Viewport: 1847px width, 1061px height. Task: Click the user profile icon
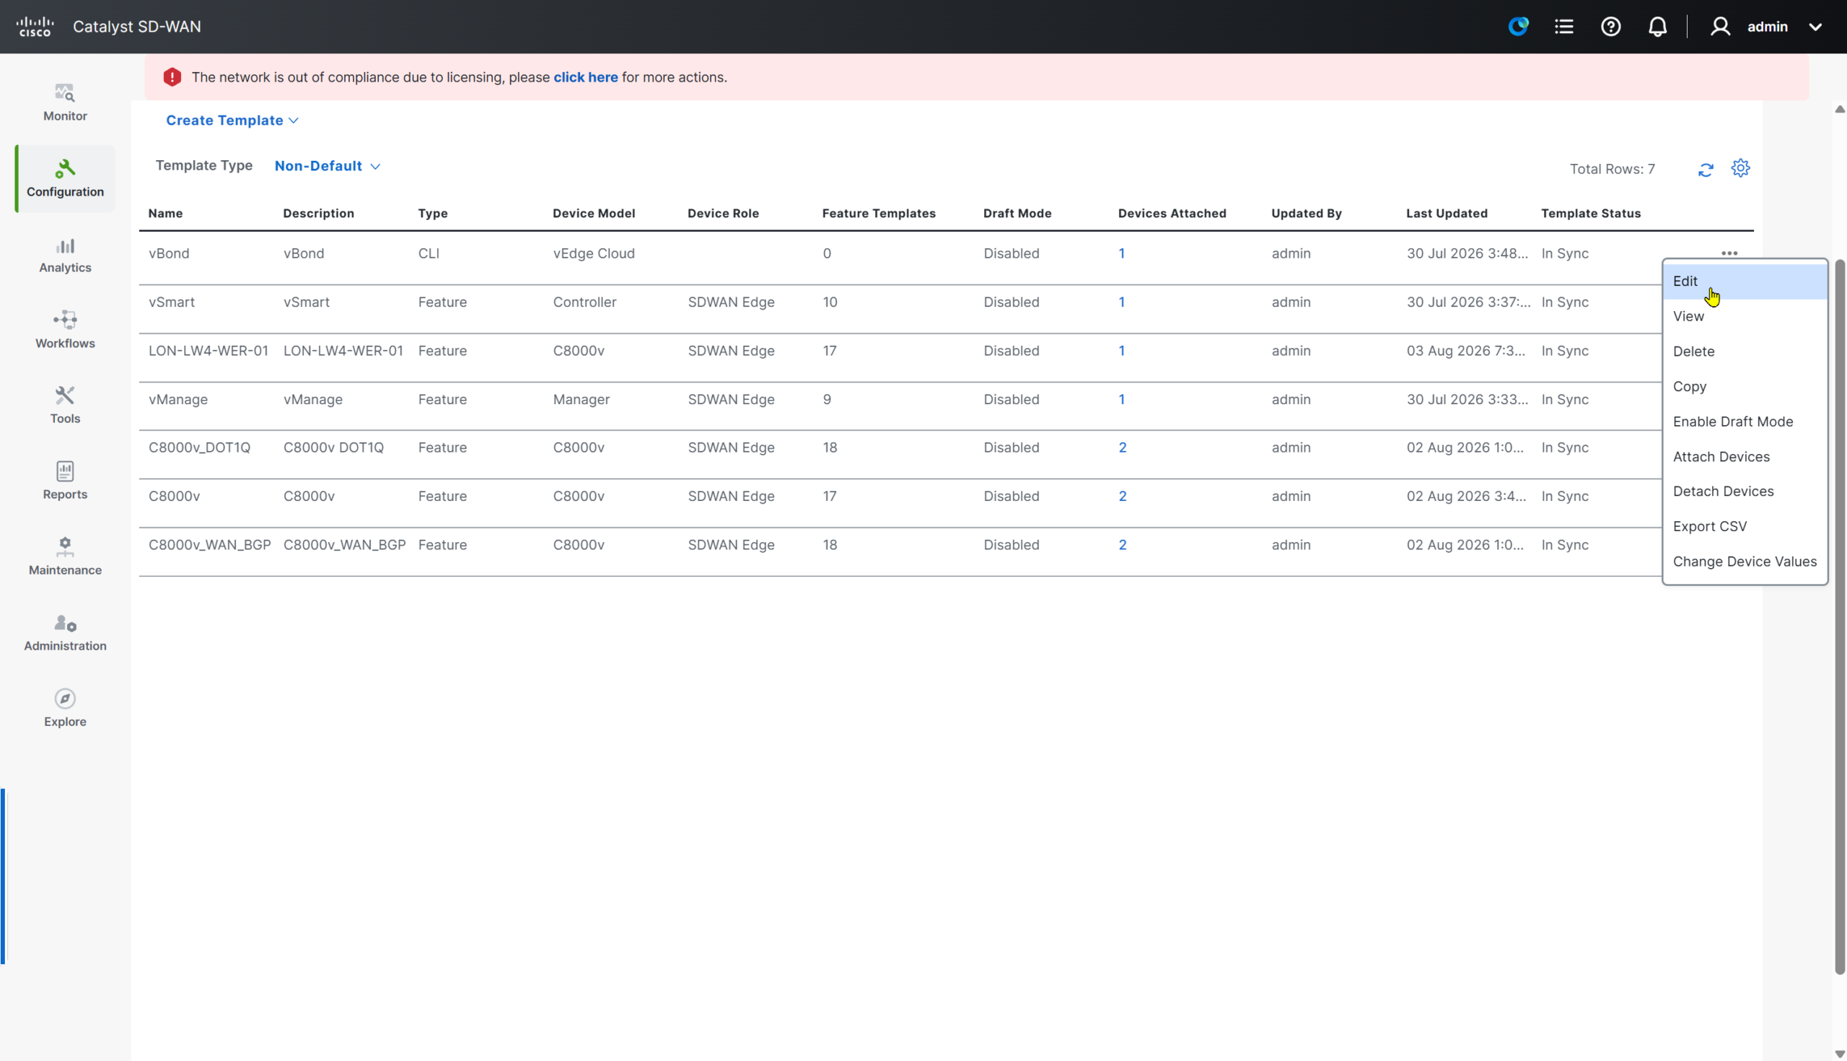1720,27
